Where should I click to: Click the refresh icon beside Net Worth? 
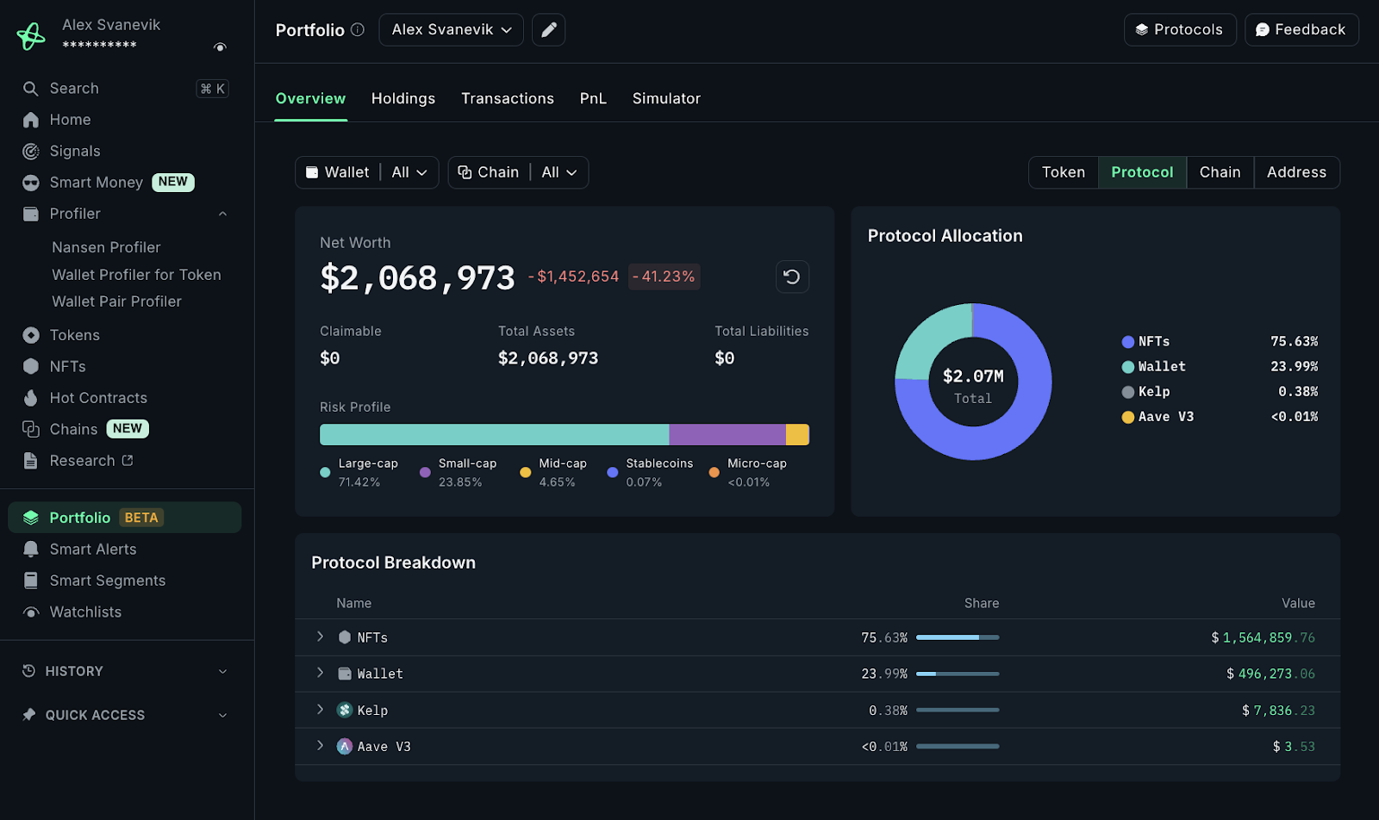pyautogui.click(x=792, y=276)
